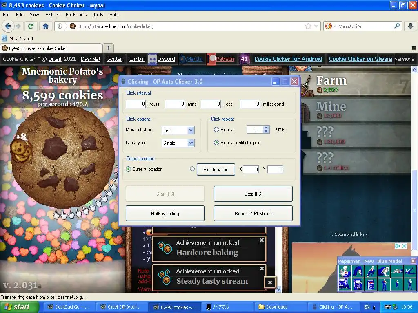Click the Stop (F6) button
418x313 pixels.
tap(253, 194)
